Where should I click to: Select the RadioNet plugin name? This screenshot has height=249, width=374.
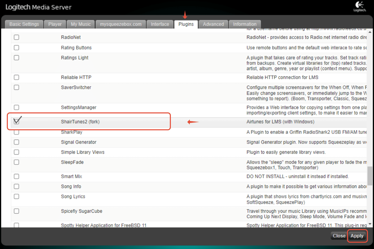[71, 37]
